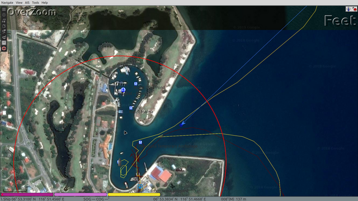This screenshot has width=358, height=201.
Task: Click the greyed circular chart icon in toolbar
Action: tap(4, 15)
